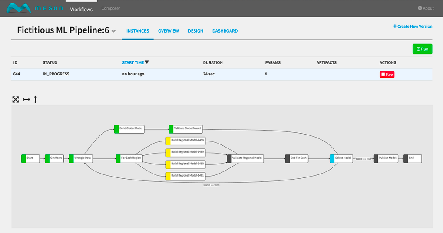Click the Meson logo
This screenshot has height=233, width=443.
coord(35,8)
